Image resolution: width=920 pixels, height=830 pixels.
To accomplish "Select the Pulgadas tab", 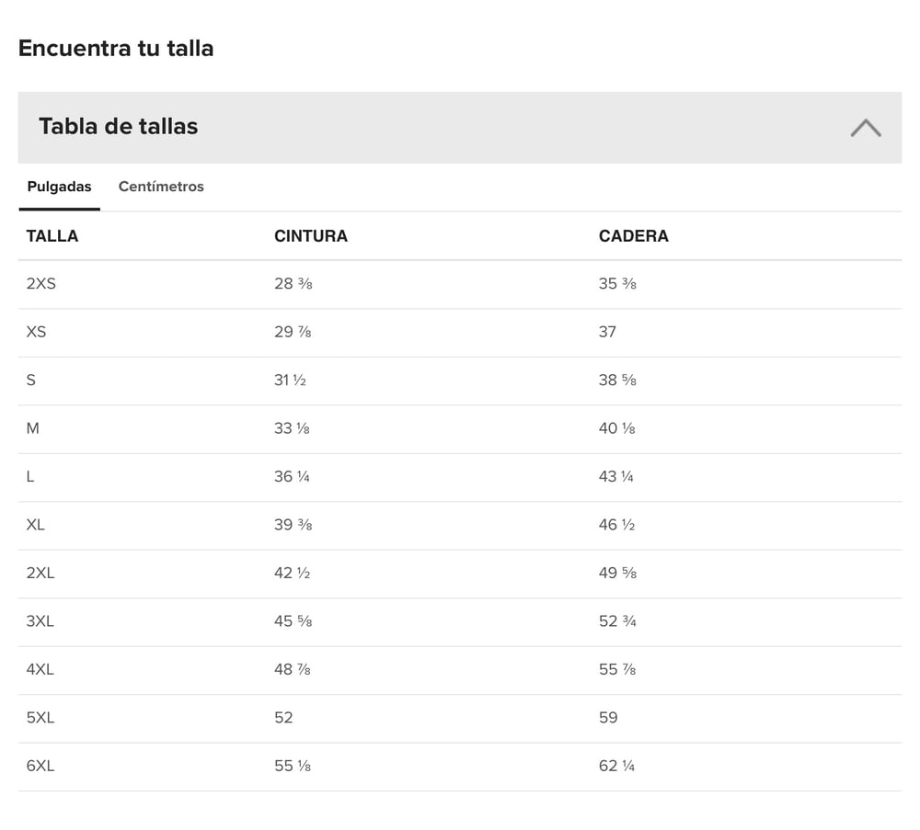I will pos(59,187).
